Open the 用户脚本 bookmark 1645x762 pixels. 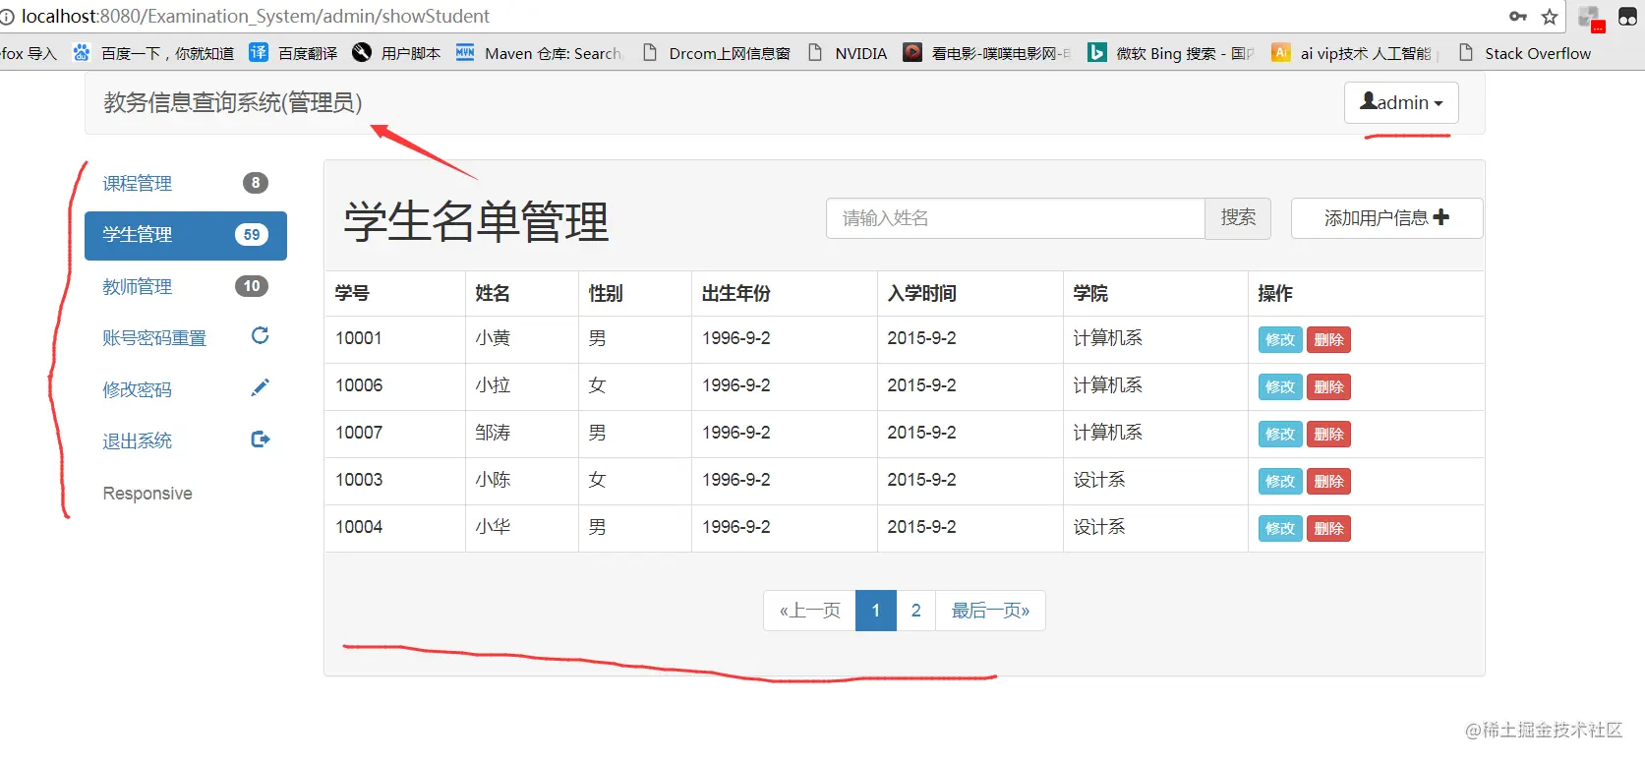[x=396, y=53]
